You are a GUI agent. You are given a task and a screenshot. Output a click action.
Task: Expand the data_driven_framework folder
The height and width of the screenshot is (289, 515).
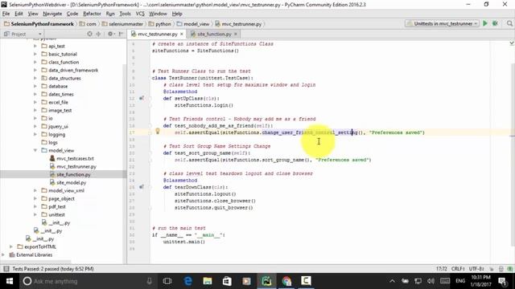(x=35, y=70)
